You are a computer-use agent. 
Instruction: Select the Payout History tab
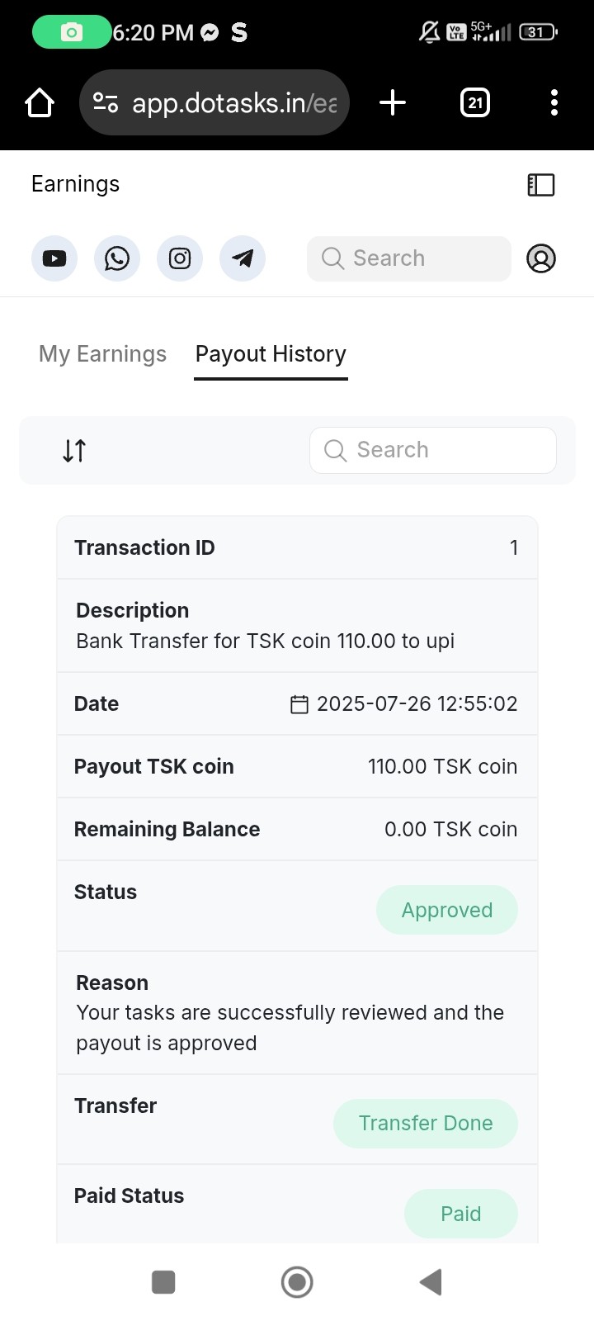tap(271, 354)
